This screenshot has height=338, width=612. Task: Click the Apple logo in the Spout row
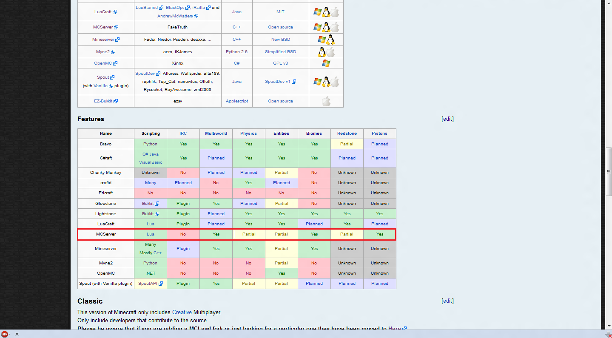[x=335, y=82]
